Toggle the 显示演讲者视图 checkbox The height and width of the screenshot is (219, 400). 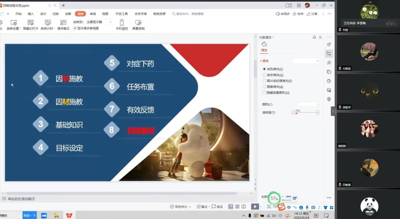[75, 28]
